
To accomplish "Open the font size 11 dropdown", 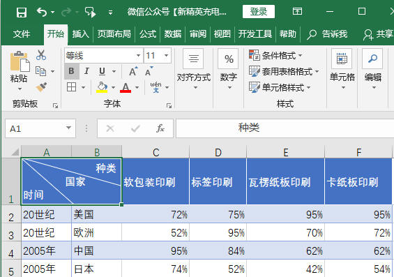I will point(166,56).
